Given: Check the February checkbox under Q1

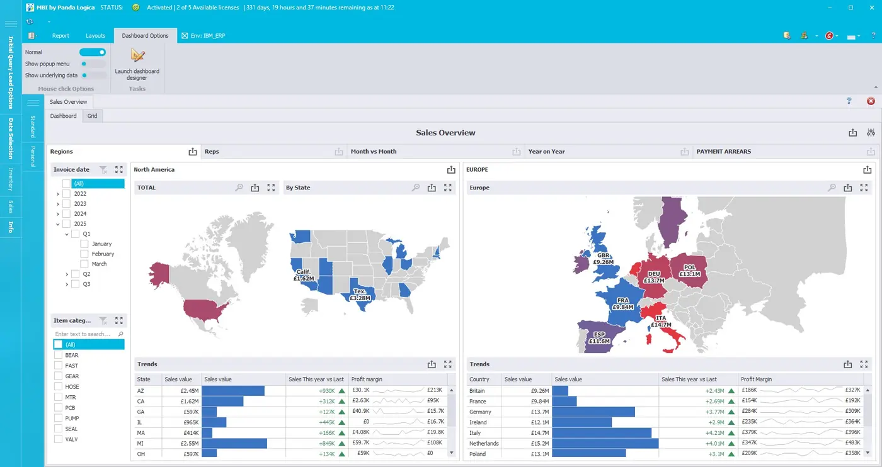Looking at the screenshot, I should pos(84,254).
